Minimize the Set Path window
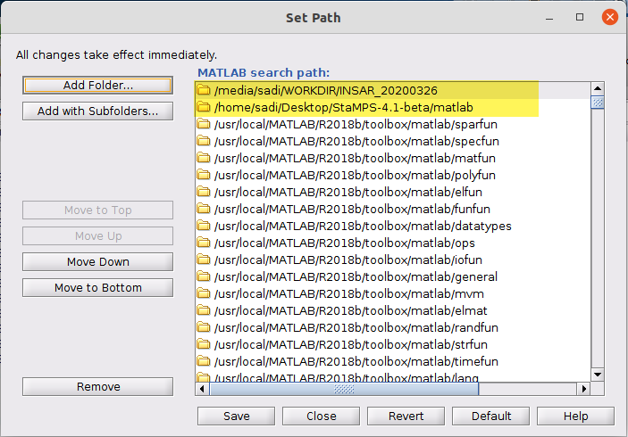628x437 pixels. (x=549, y=18)
